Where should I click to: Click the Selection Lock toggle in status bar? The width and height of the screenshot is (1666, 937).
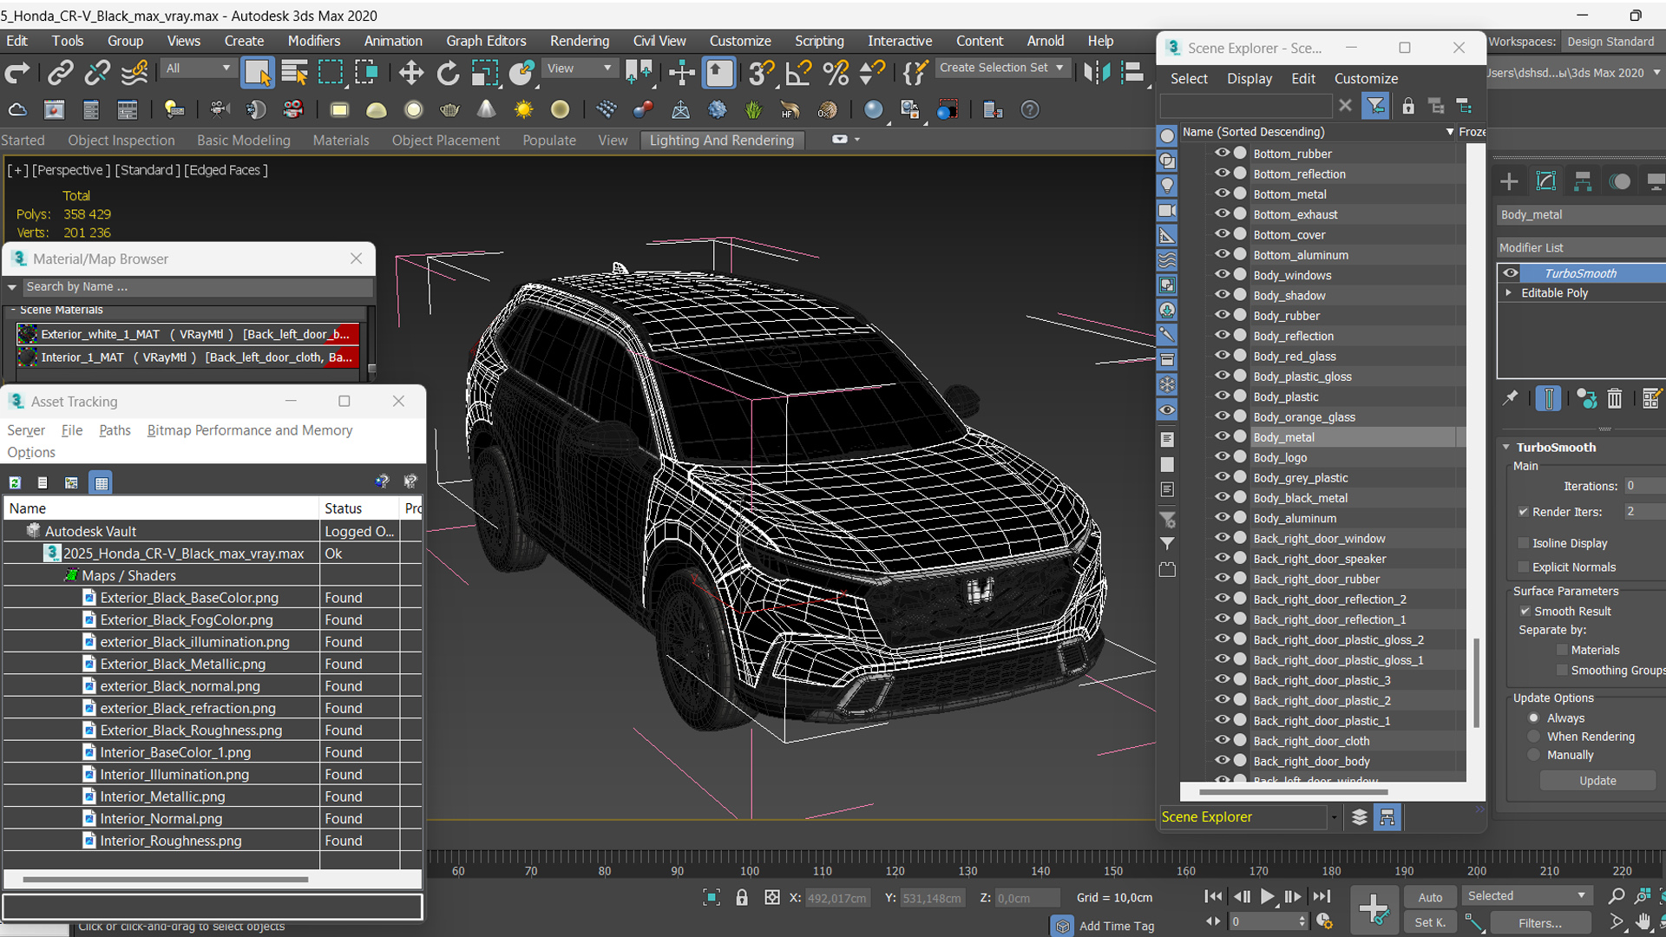click(741, 898)
